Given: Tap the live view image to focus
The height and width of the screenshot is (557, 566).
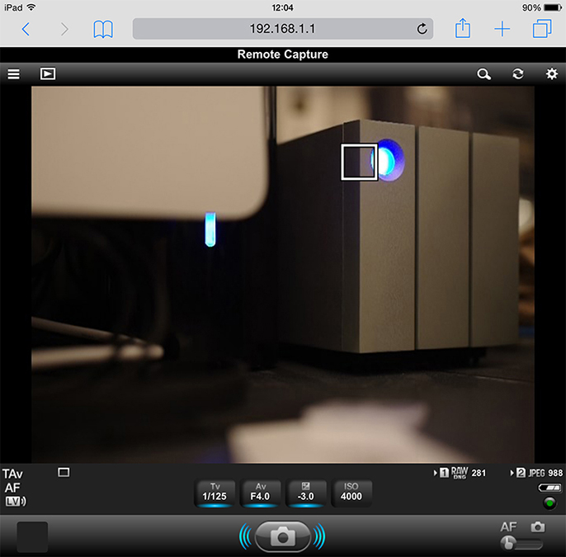Looking at the screenshot, I should 283,274.
